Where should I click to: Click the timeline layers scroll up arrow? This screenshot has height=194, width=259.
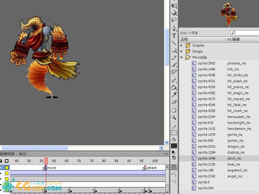click(x=167, y=167)
